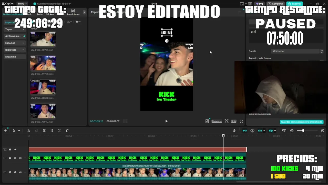Add a new track with the plus icon
328x185 pixels.
pos(5,131)
